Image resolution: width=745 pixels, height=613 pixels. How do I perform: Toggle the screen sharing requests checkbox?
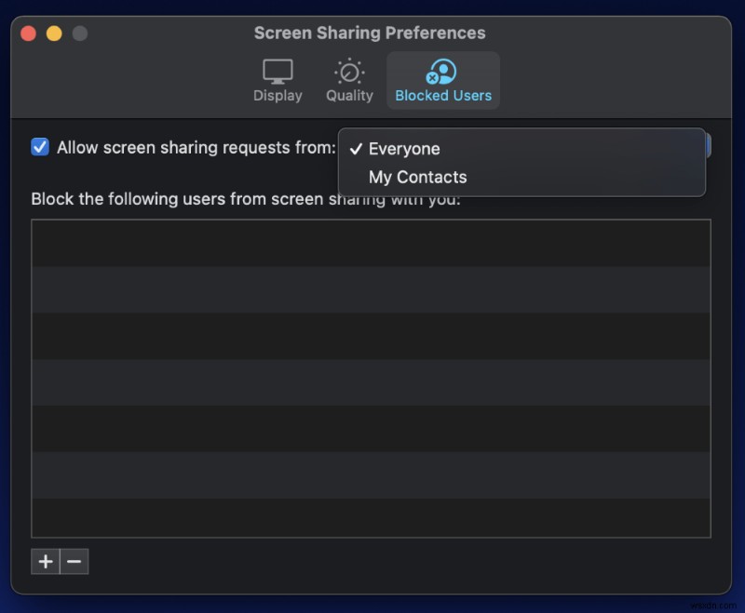(39, 146)
